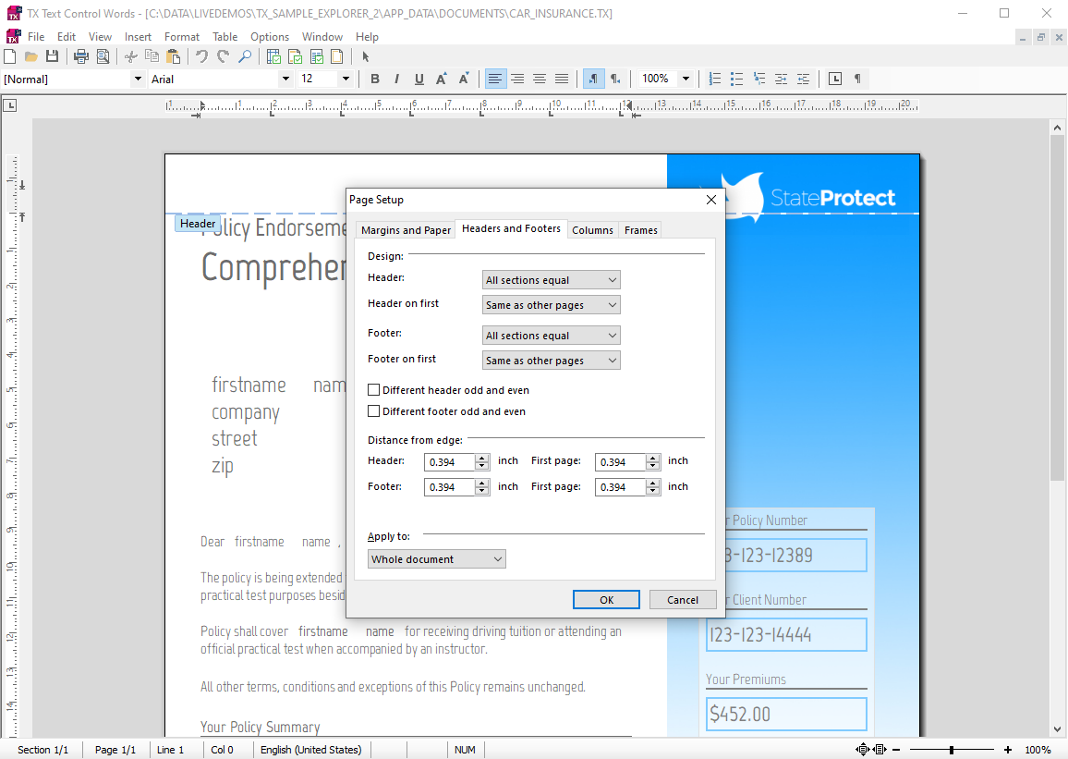Screen dimensions: 1068x759
Task: Open the Insert menu
Action: click(138, 36)
